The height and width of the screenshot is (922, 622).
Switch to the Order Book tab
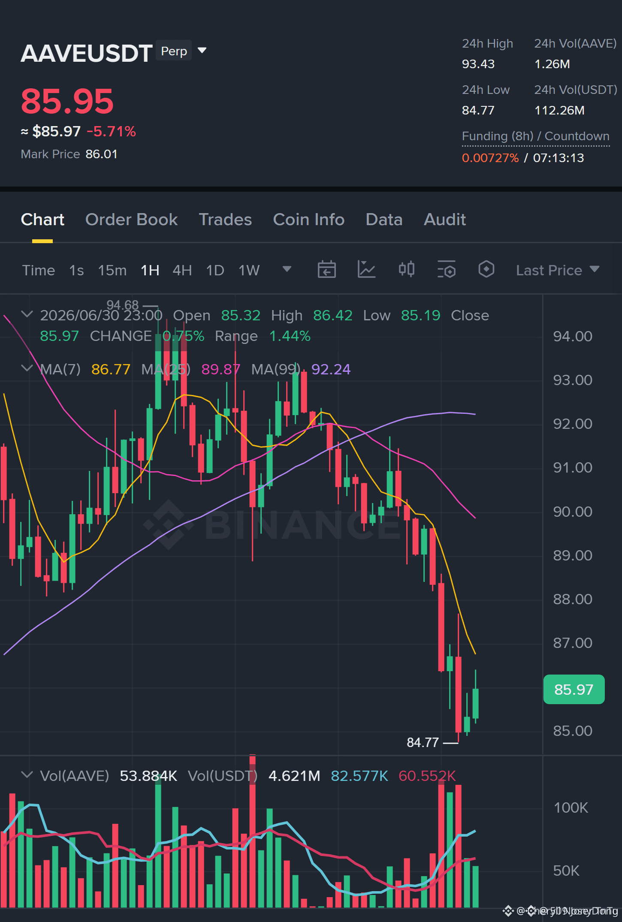131,220
